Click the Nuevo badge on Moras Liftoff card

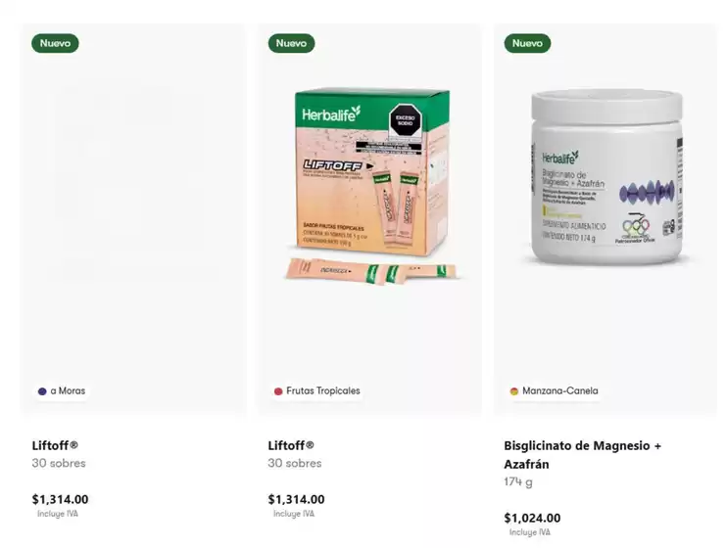(x=55, y=43)
